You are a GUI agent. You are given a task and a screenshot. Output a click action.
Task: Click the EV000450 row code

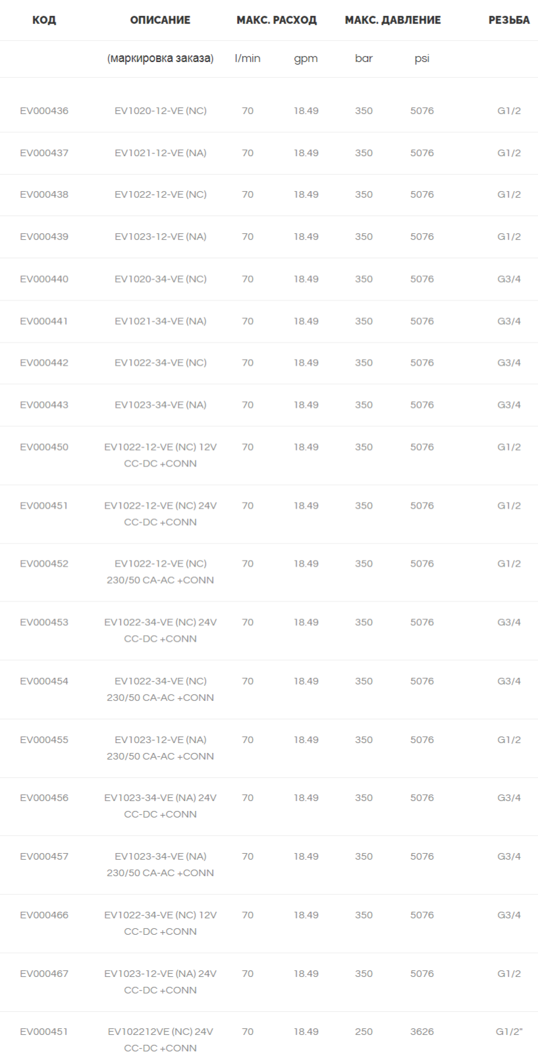pos(44,447)
